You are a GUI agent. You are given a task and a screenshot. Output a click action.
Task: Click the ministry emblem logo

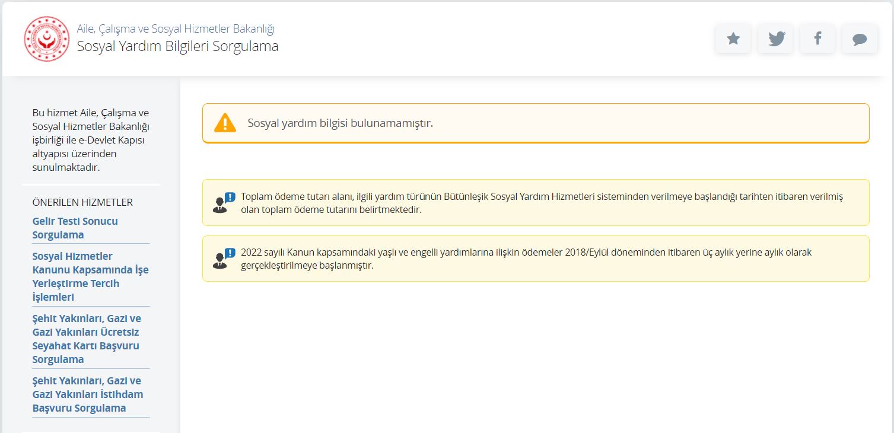click(46, 39)
